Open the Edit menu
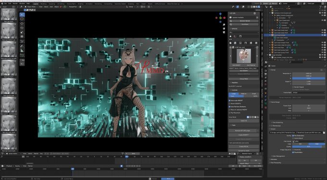The image size is (327, 180). pyautogui.click(x=10, y=4)
